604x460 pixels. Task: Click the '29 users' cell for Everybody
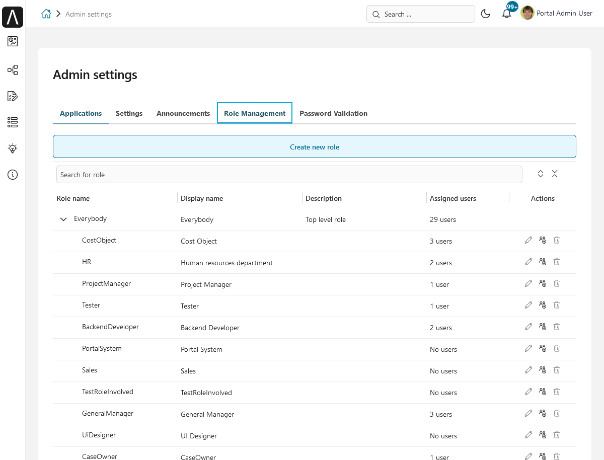click(443, 219)
